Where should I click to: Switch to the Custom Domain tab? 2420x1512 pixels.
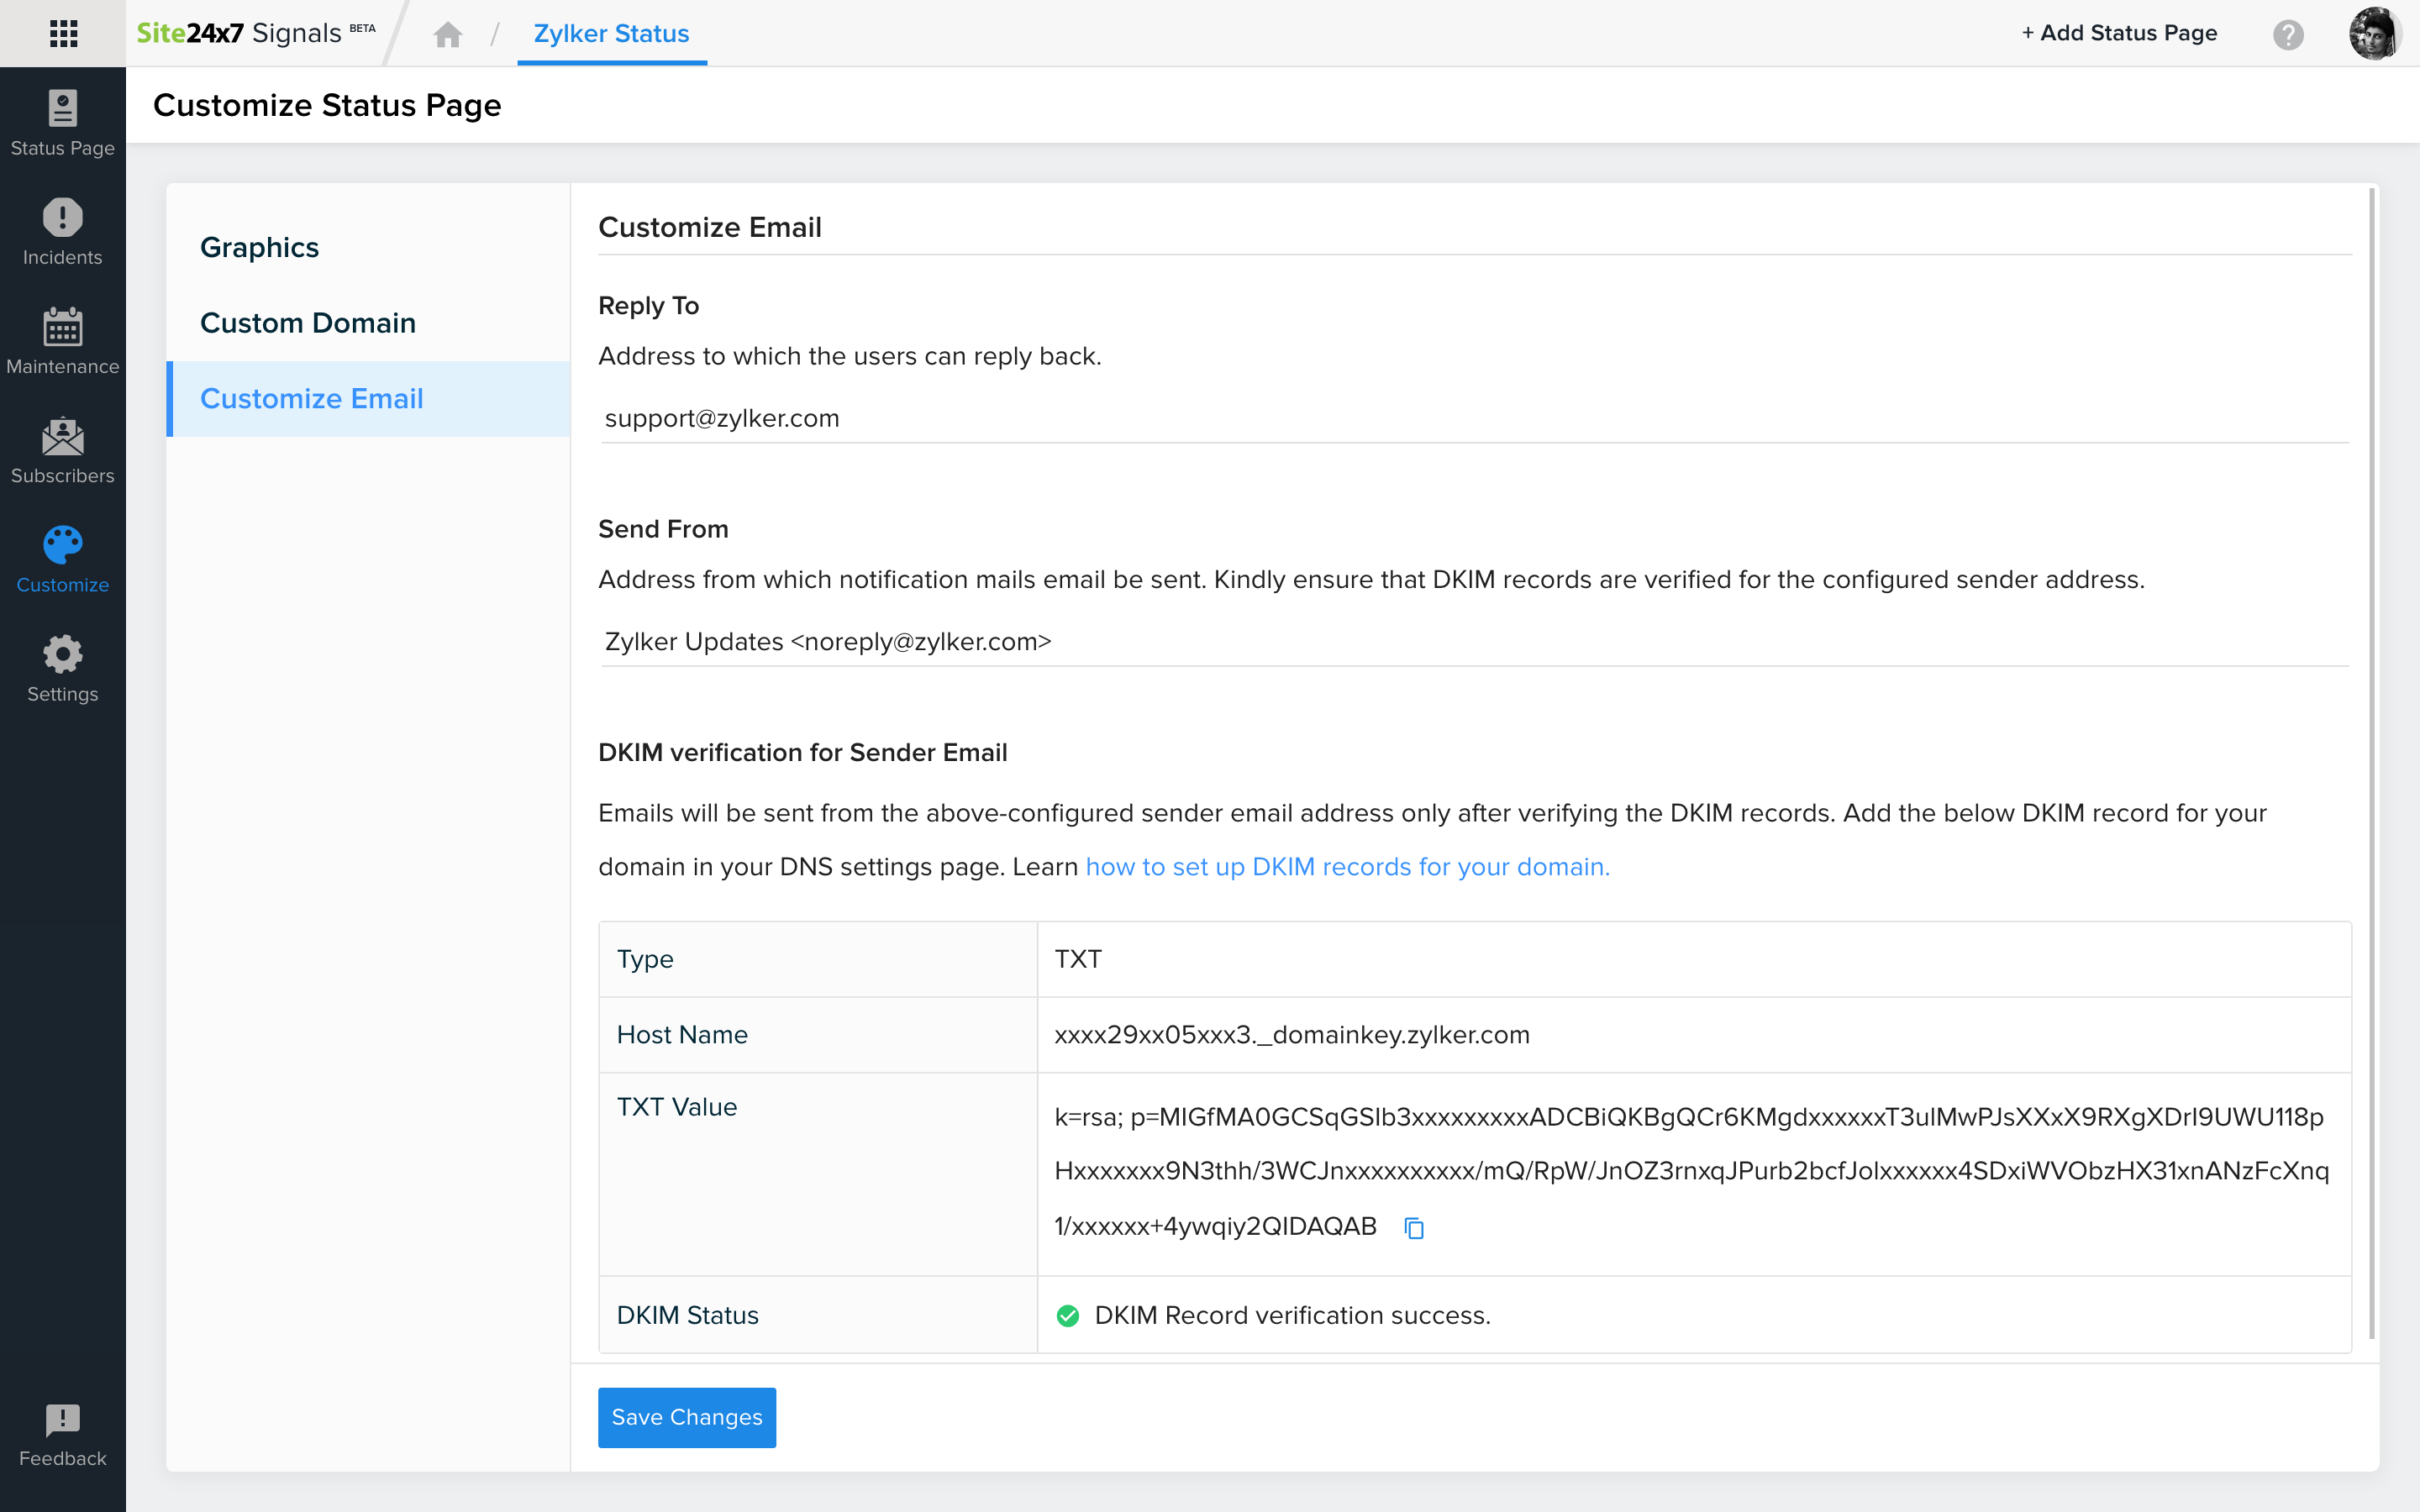[x=307, y=323]
